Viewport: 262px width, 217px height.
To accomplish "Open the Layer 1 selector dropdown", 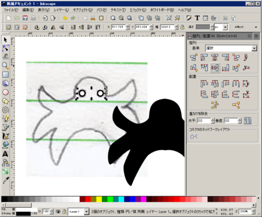I will coord(87,212).
